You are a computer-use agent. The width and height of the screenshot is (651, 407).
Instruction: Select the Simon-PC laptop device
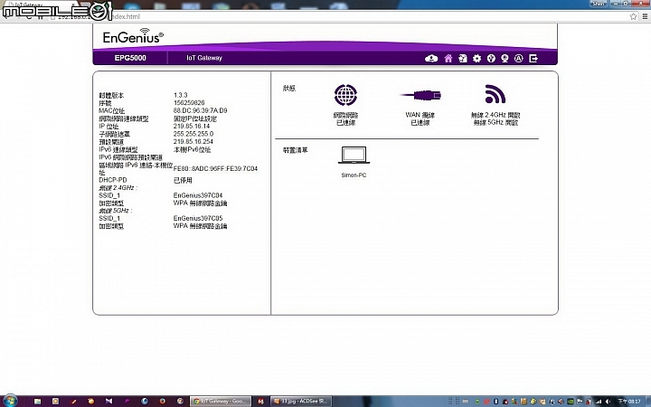click(x=354, y=155)
